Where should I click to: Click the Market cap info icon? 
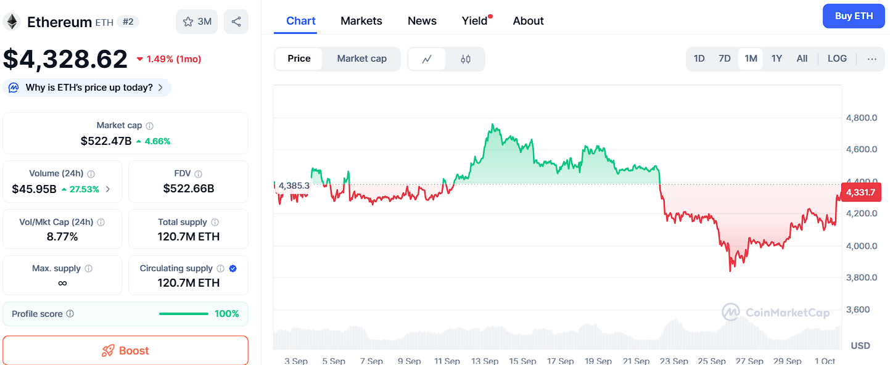coord(150,126)
